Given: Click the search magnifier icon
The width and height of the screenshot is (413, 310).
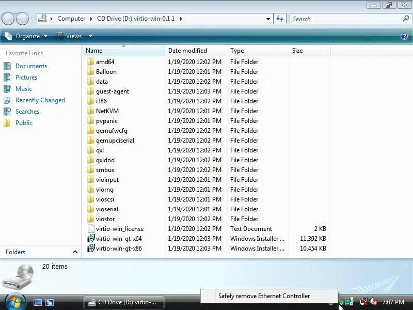Looking at the screenshot, I should point(406,19).
